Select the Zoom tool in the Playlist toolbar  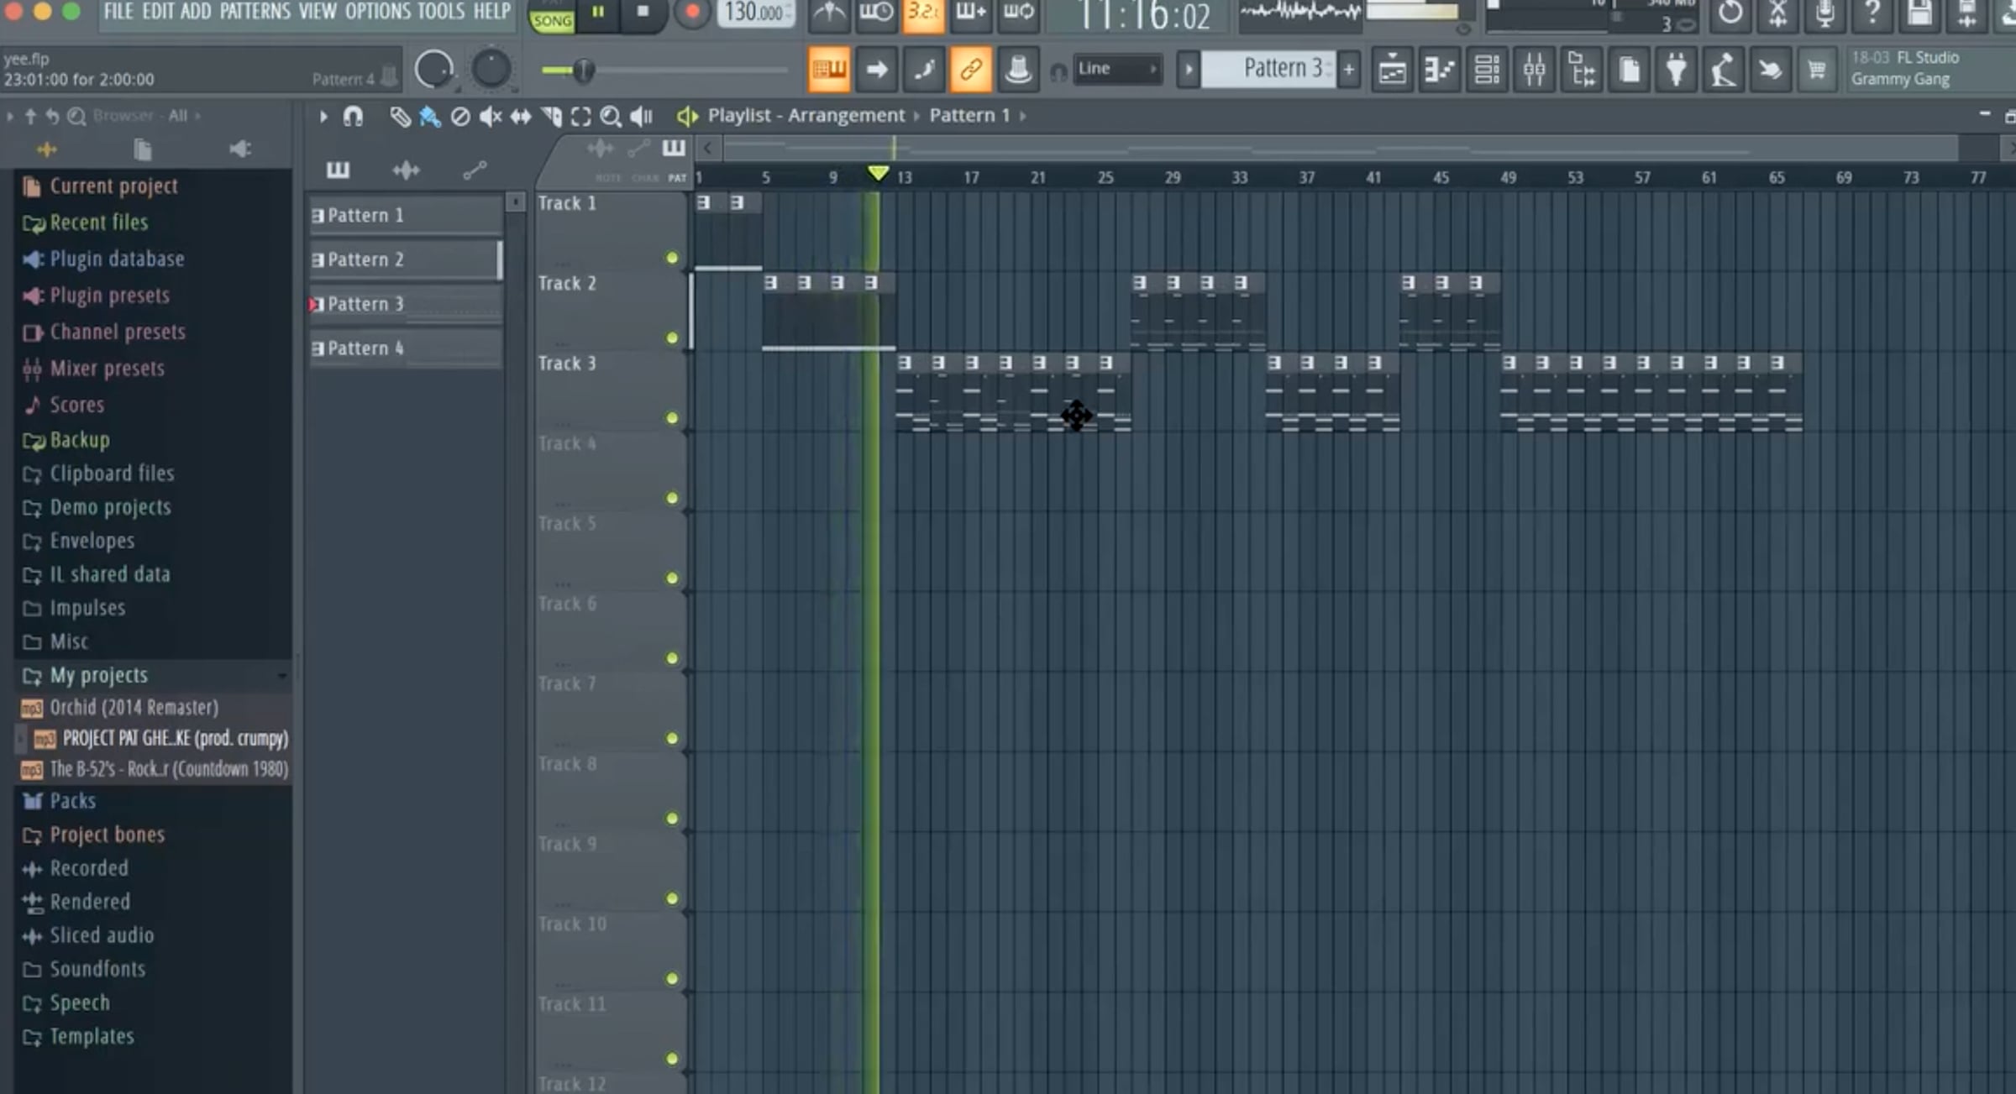pos(611,117)
